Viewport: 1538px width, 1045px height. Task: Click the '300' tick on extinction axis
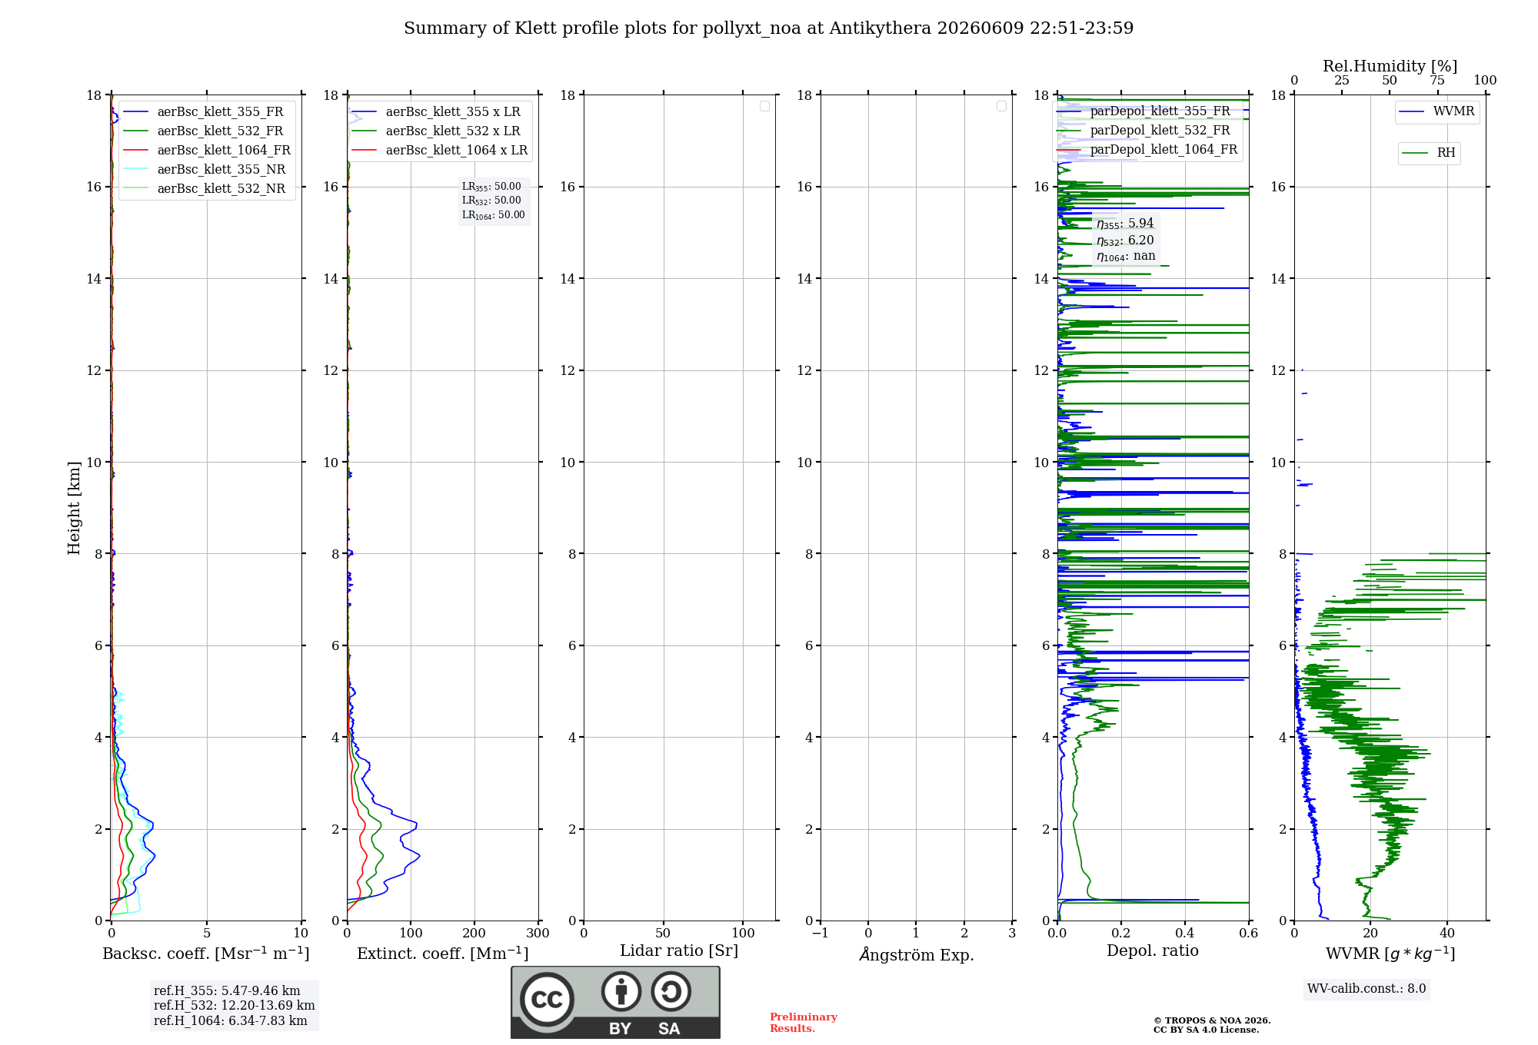click(x=538, y=933)
